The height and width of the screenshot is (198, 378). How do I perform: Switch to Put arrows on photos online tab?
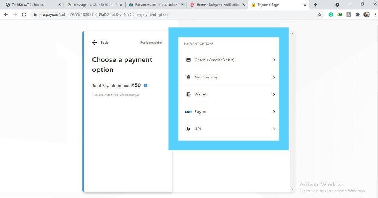point(156,4)
